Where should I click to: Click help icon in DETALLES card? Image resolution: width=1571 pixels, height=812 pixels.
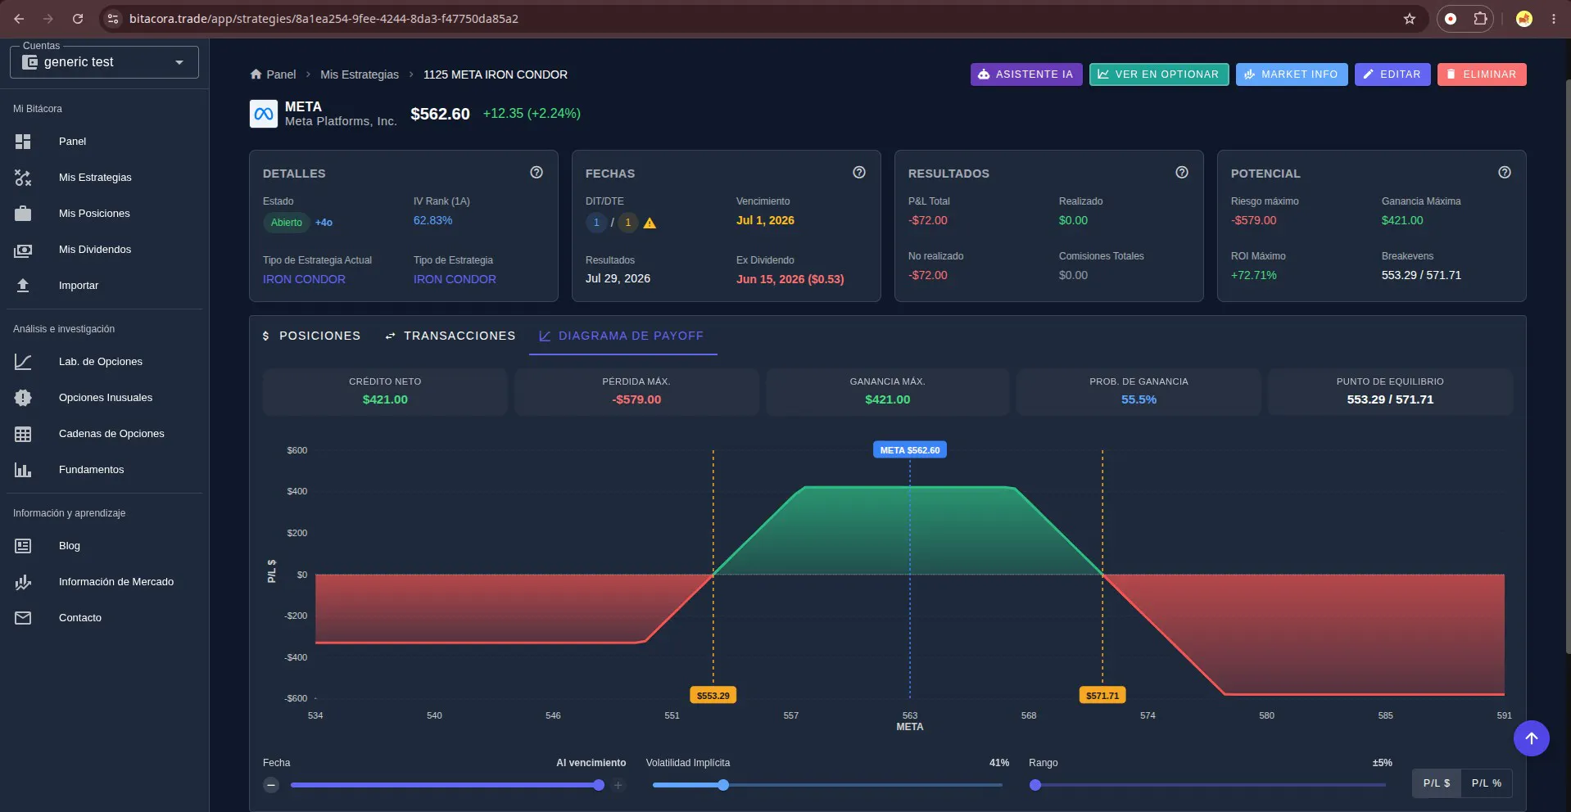click(536, 173)
